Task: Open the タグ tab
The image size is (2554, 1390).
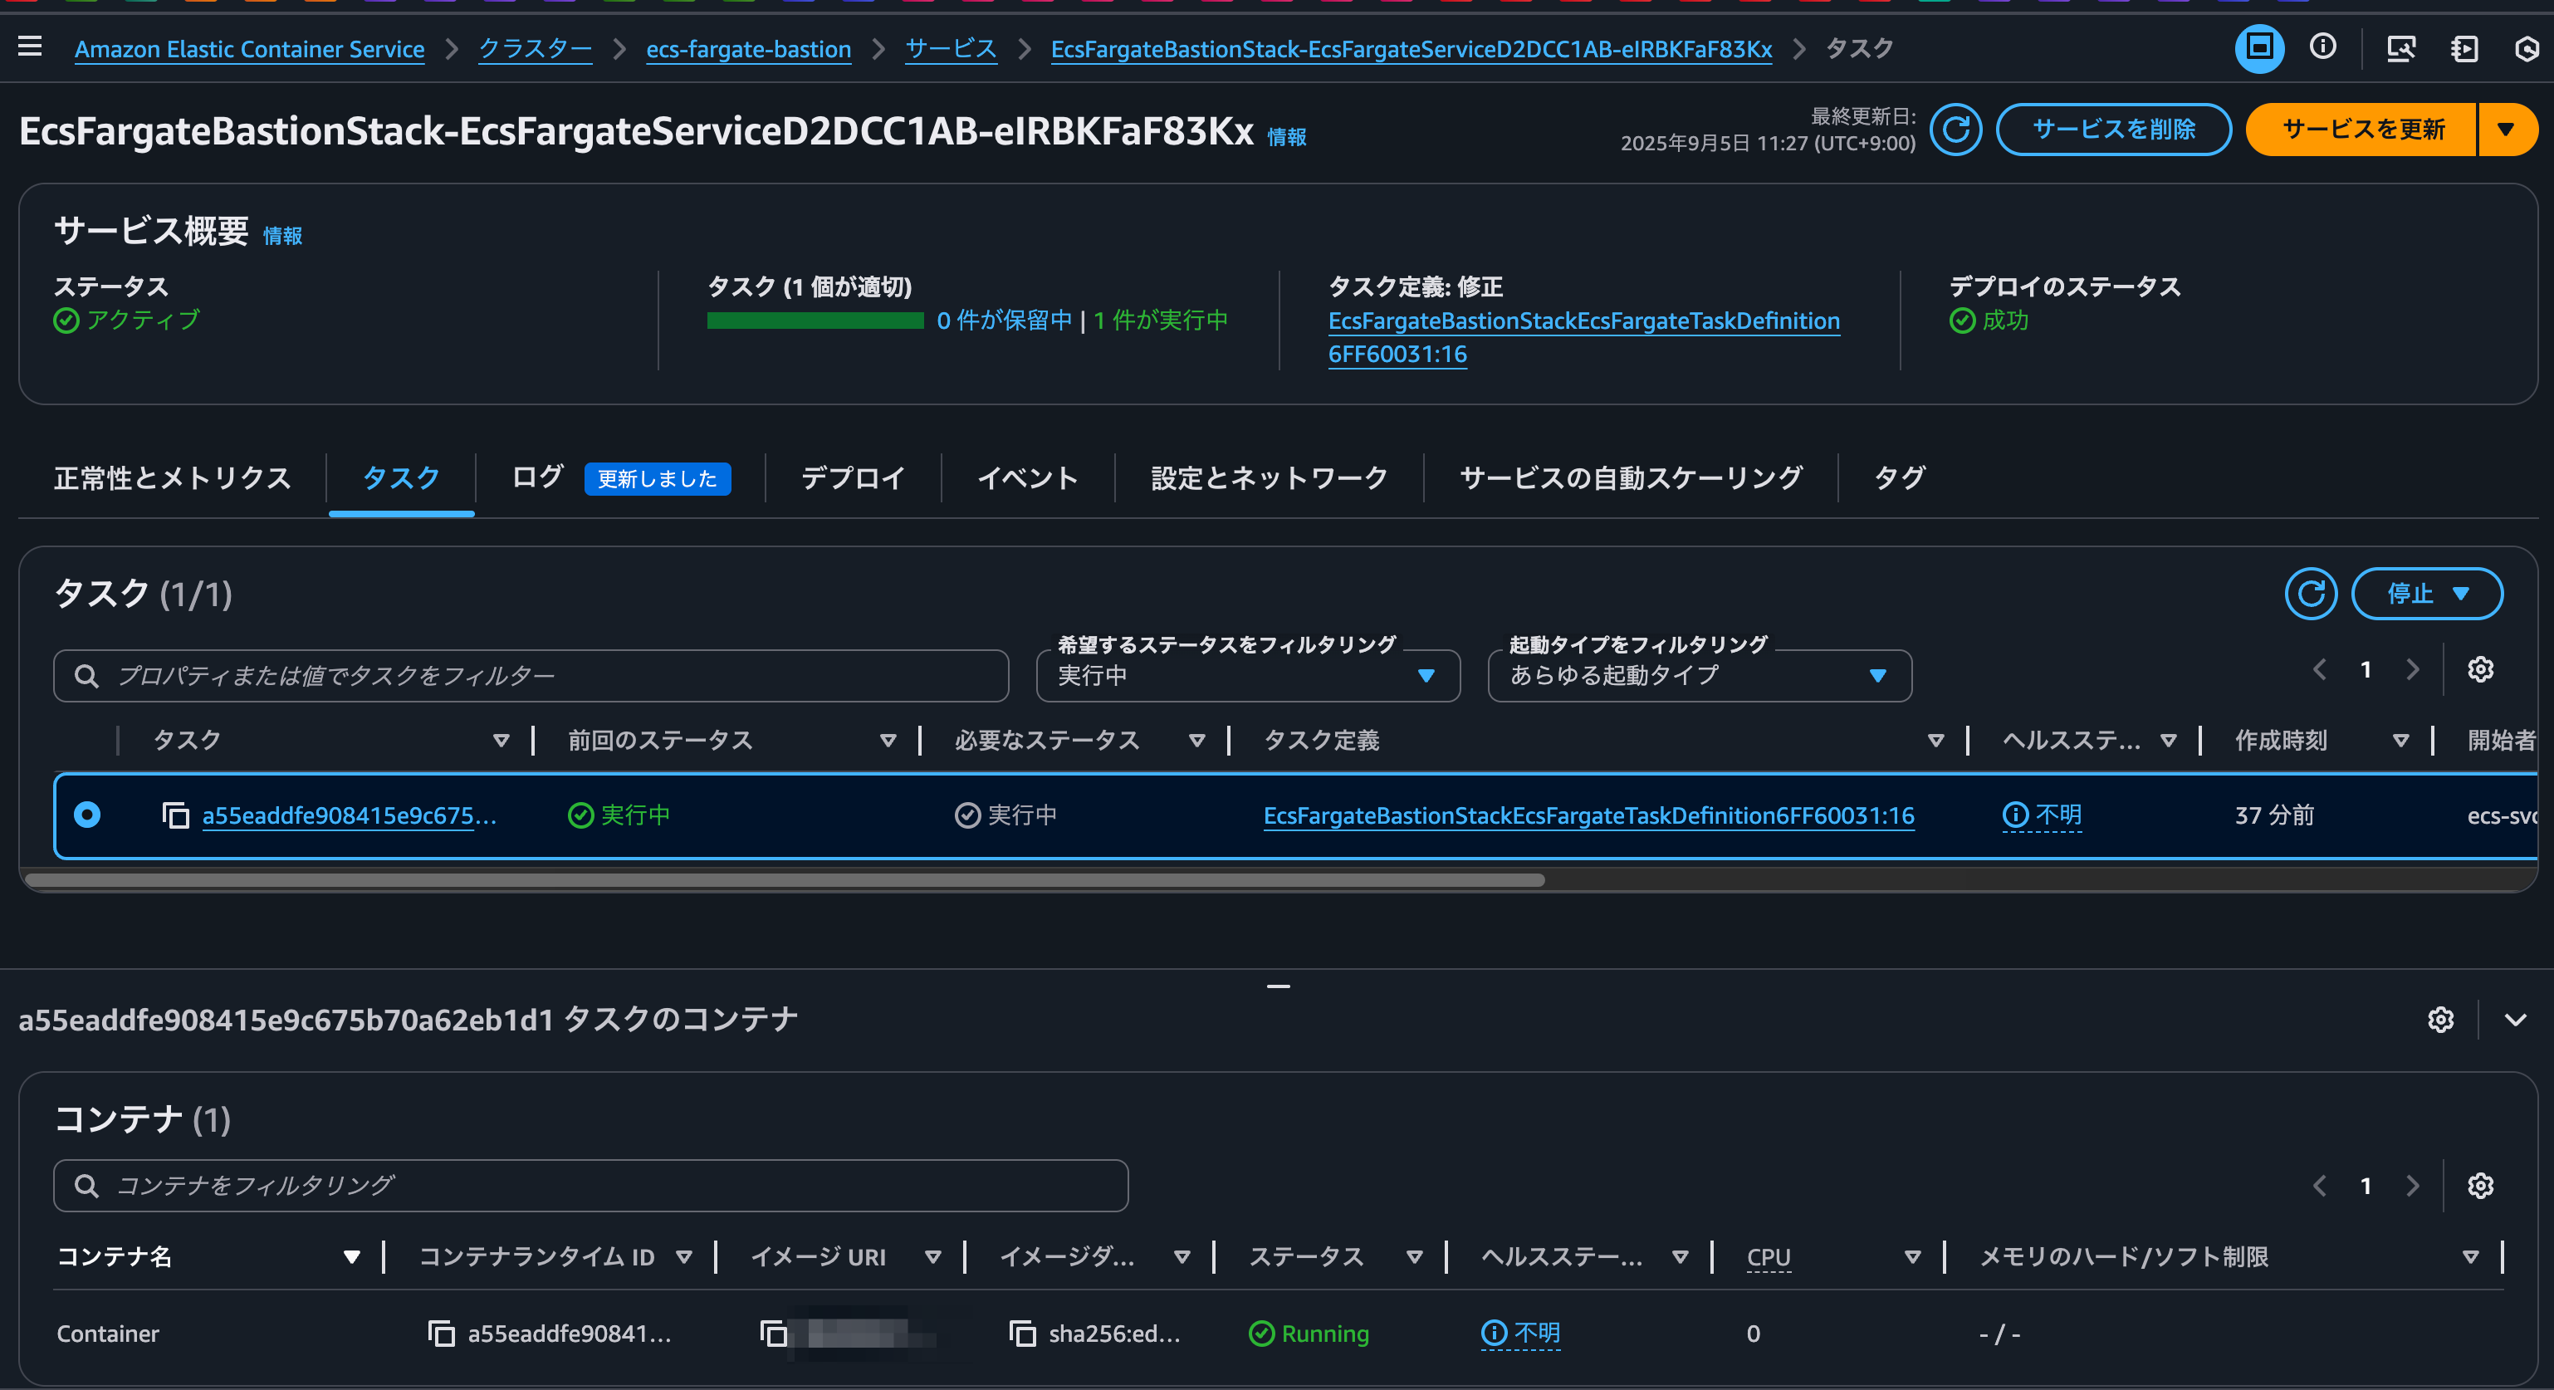Action: (1899, 478)
